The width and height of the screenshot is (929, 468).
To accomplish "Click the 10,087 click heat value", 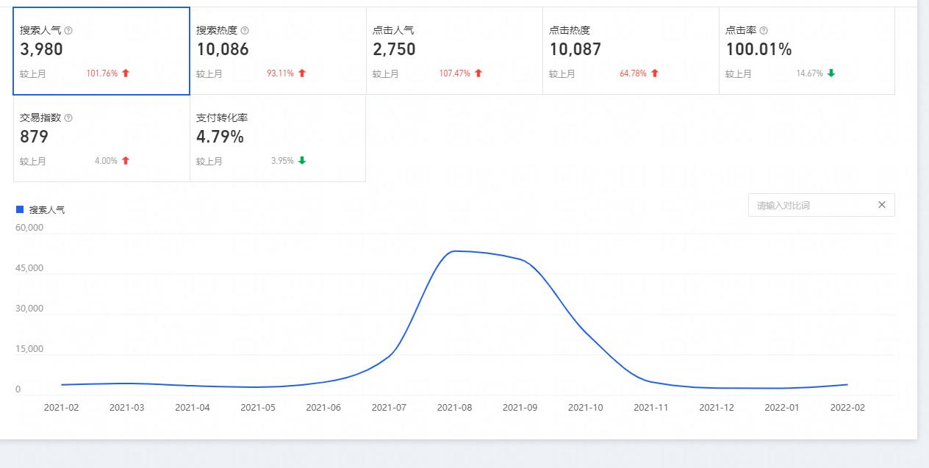I will click(575, 50).
